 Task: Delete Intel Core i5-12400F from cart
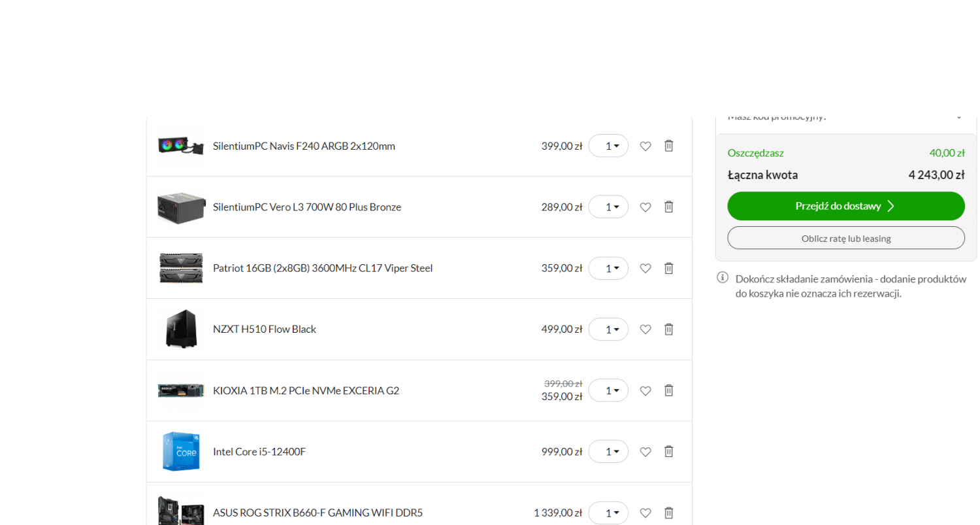(x=668, y=451)
